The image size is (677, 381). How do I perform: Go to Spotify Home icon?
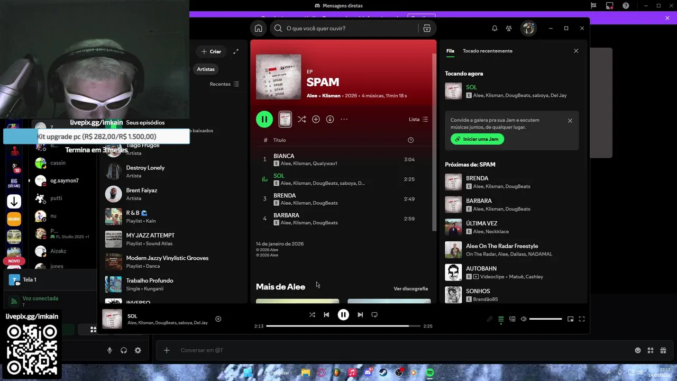pyautogui.click(x=258, y=28)
